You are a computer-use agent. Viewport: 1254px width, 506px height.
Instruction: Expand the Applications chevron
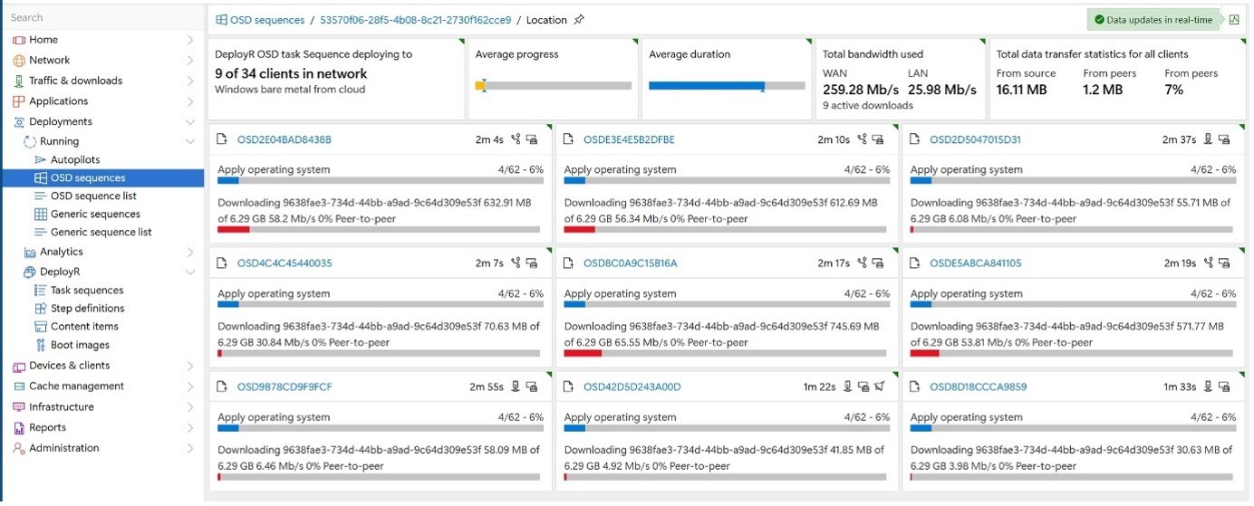[x=189, y=101]
